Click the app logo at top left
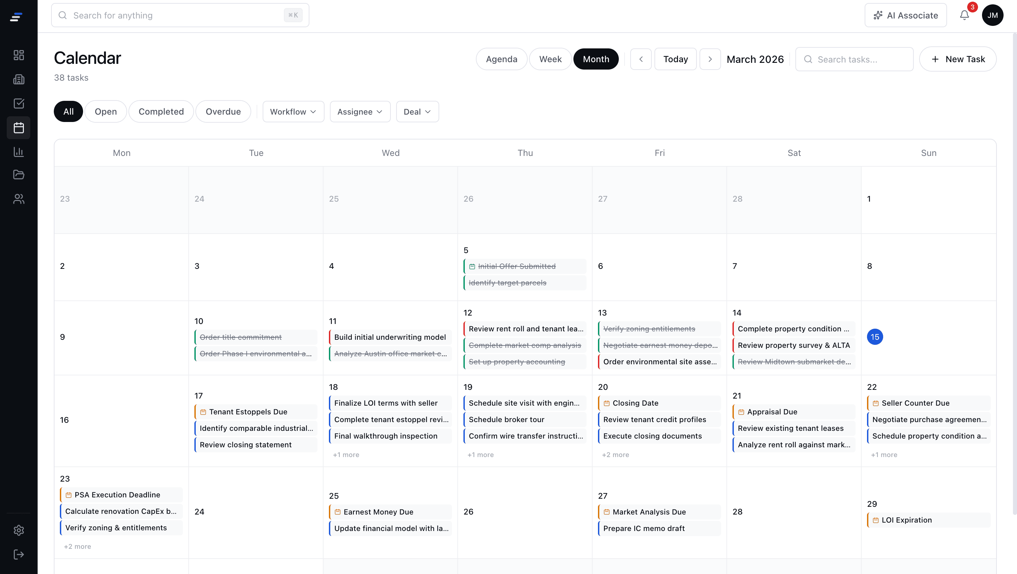Image resolution: width=1017 pixels, height=574 pixels. click(16, 16)
